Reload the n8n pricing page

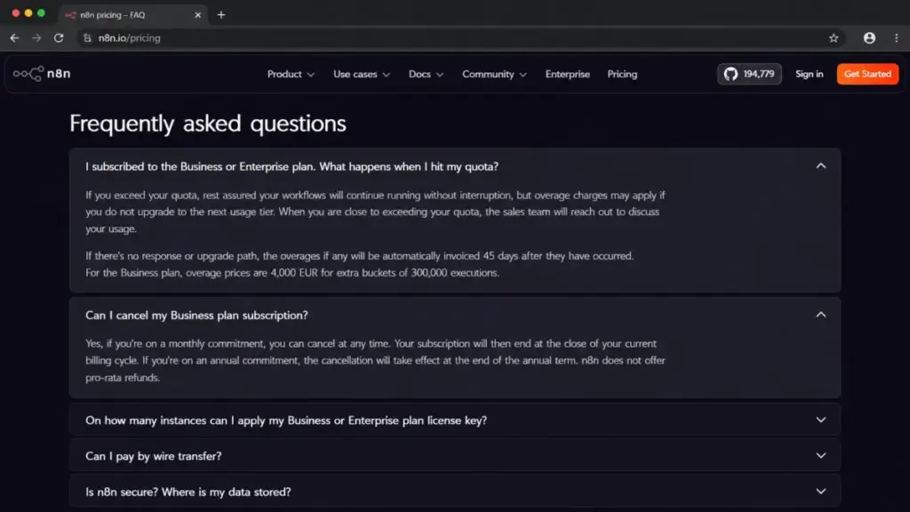(x=59, y=37)
